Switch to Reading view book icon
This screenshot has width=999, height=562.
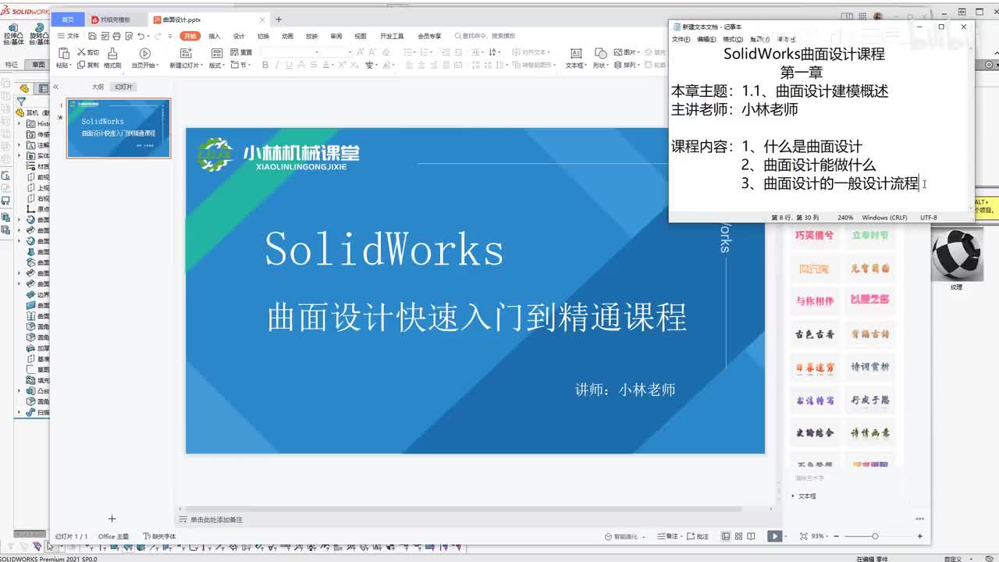(x=752, y=536)
